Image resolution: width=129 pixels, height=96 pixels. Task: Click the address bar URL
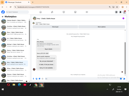click(33, 7)
